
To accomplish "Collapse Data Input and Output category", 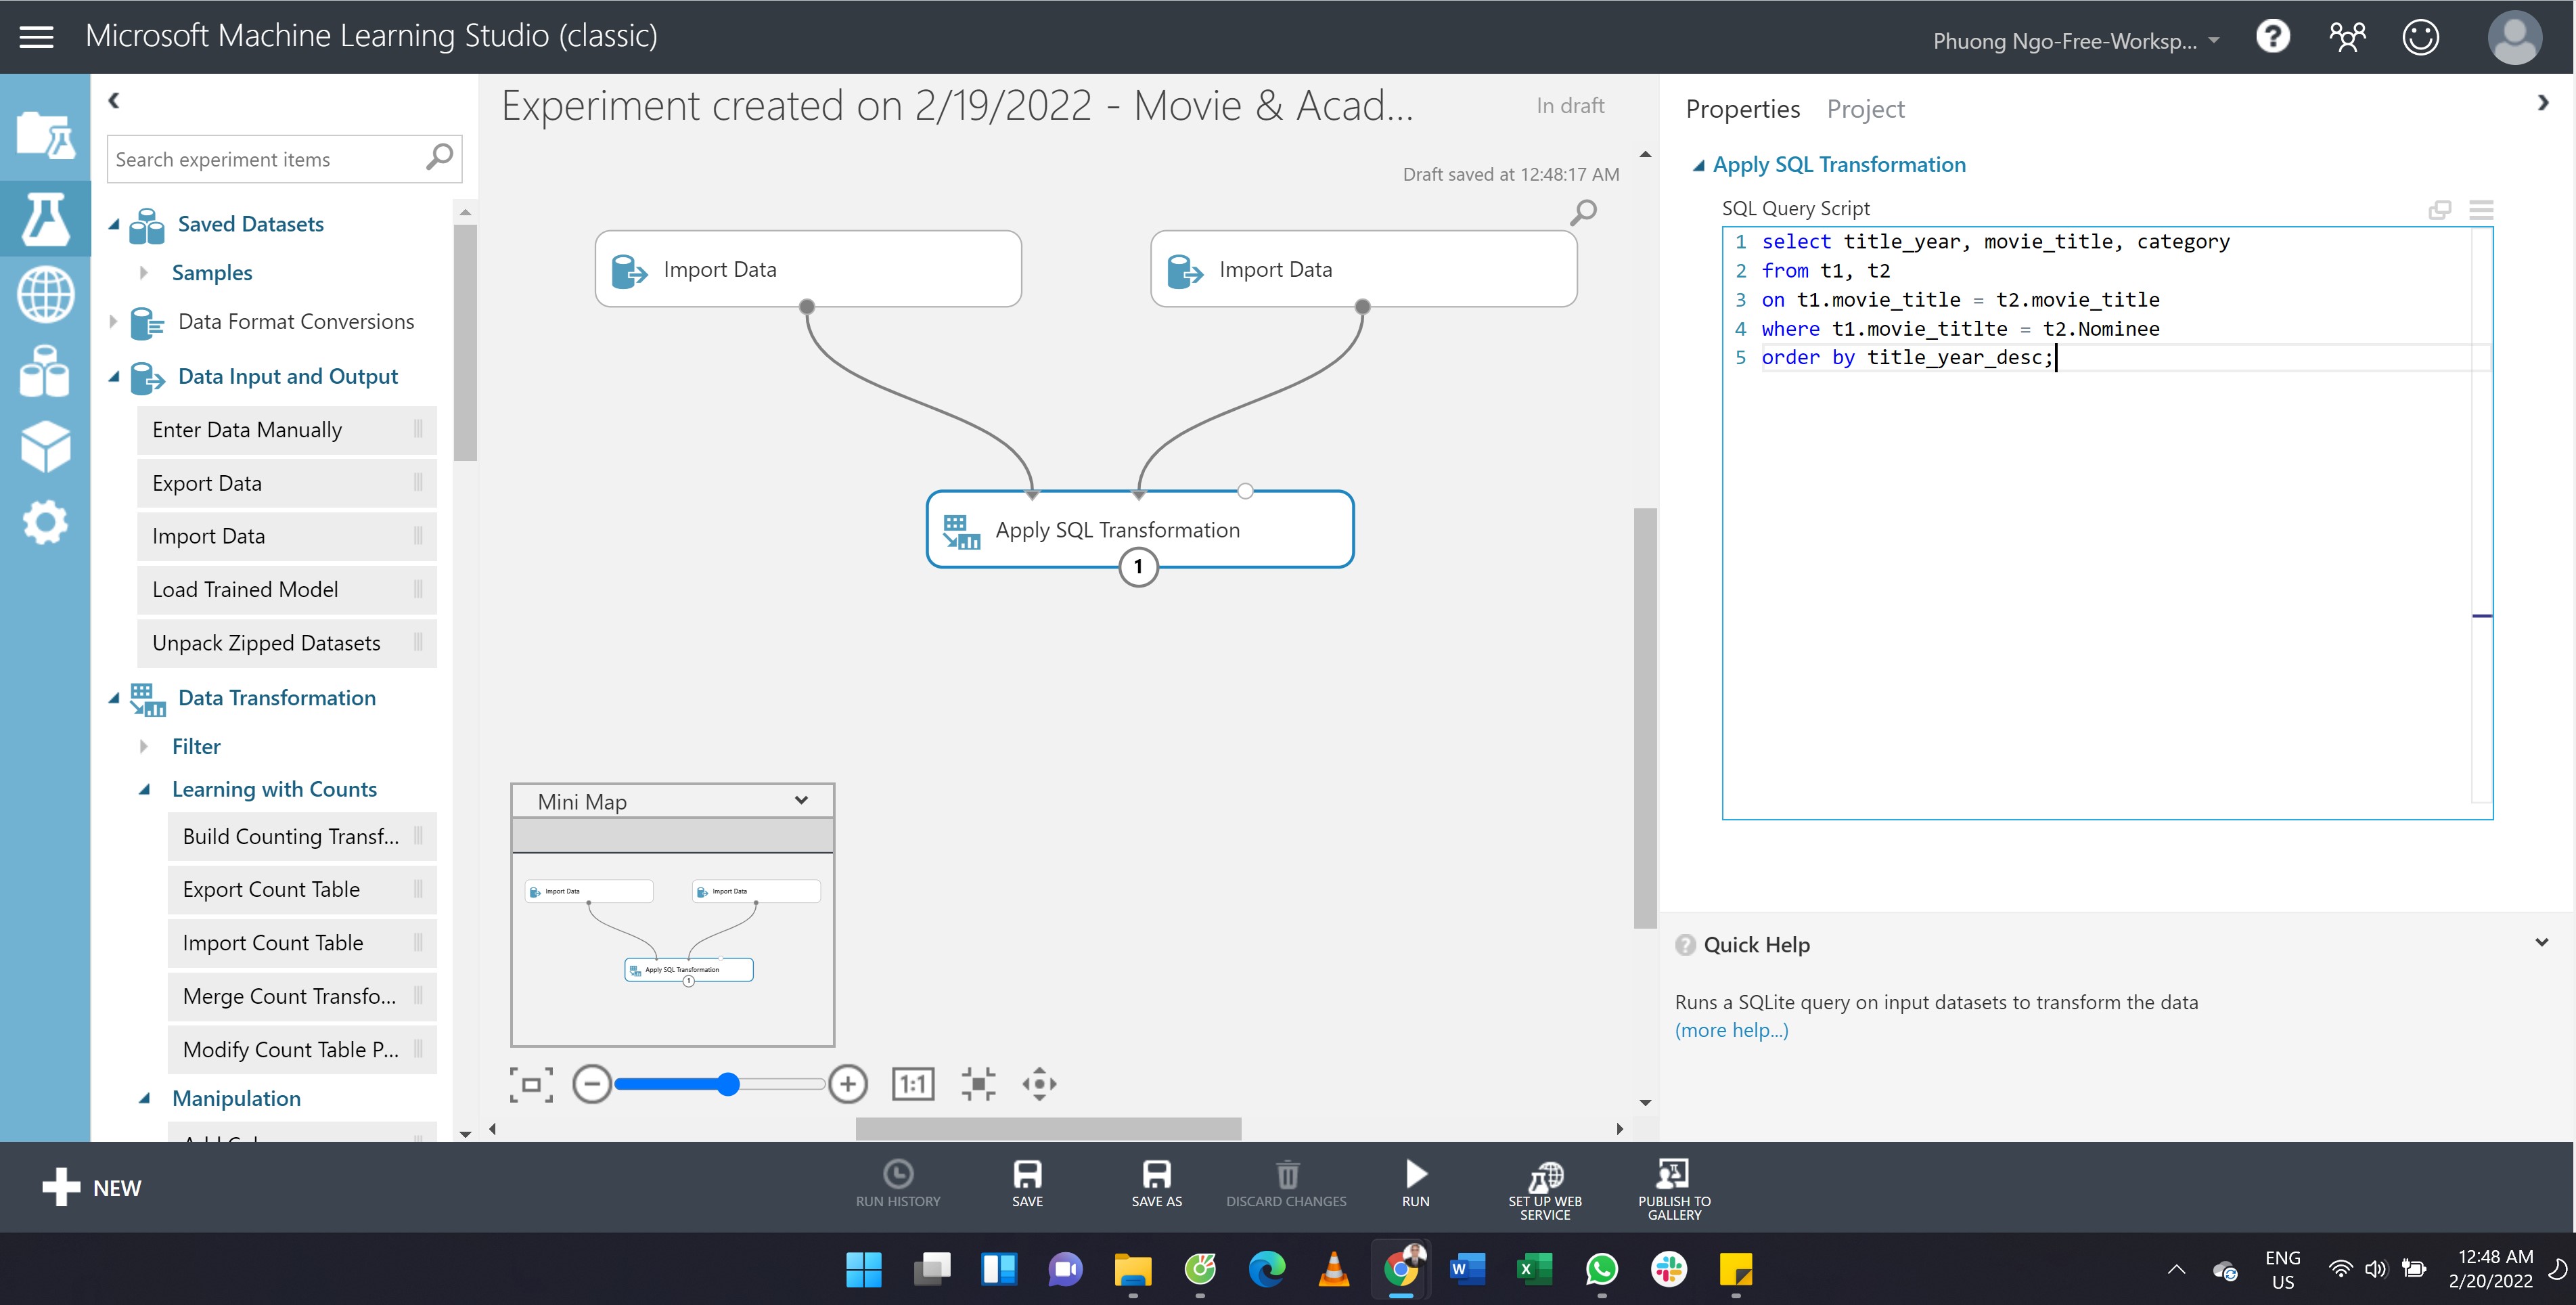I will point(114,377).
